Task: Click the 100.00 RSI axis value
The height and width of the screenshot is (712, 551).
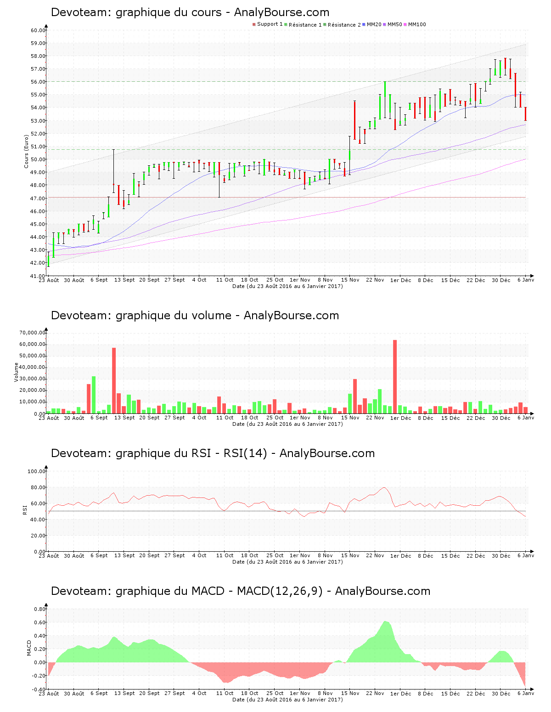Action: point(37,471)
